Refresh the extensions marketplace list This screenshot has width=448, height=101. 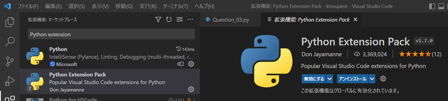(x=169, y=19)
